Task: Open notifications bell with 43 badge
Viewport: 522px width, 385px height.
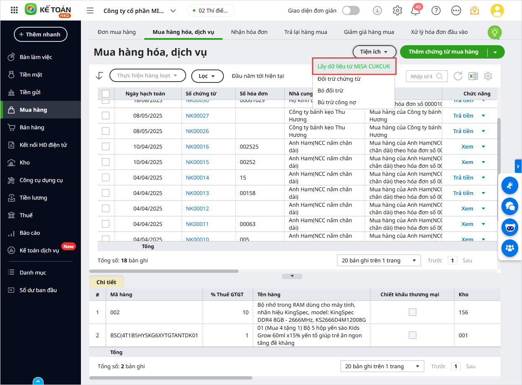Action: point(416,10)
